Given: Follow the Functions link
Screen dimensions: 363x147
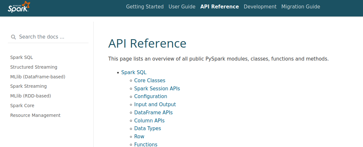Looking at the screenshot, I should [x=146, y=145].
